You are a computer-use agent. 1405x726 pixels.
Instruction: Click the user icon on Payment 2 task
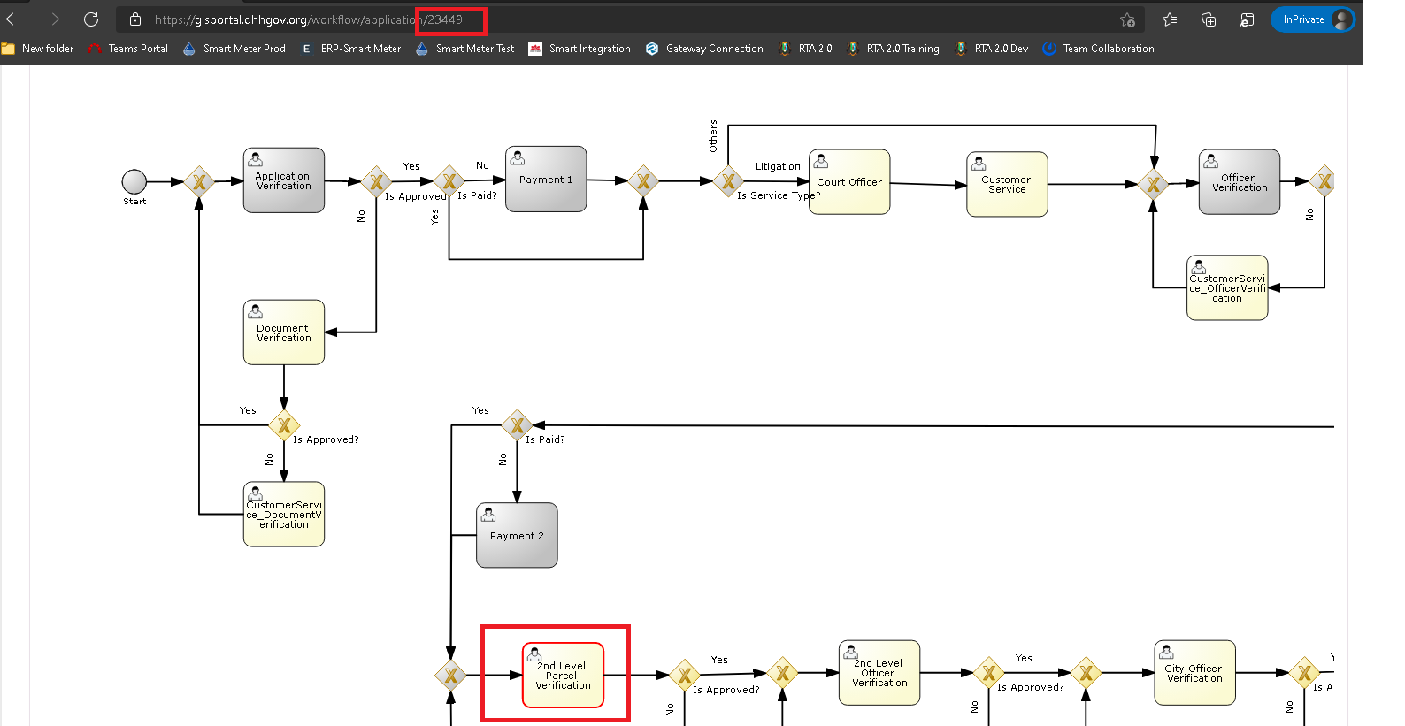coord(488,515)
